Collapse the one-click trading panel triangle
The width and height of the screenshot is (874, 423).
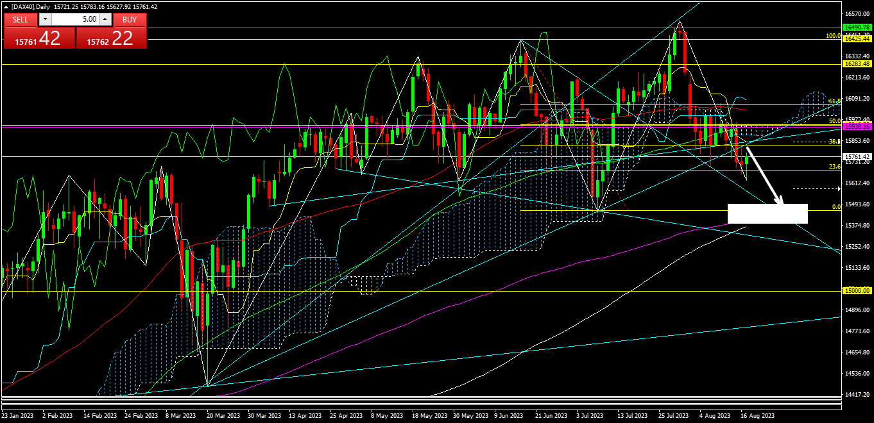[6, 7]
